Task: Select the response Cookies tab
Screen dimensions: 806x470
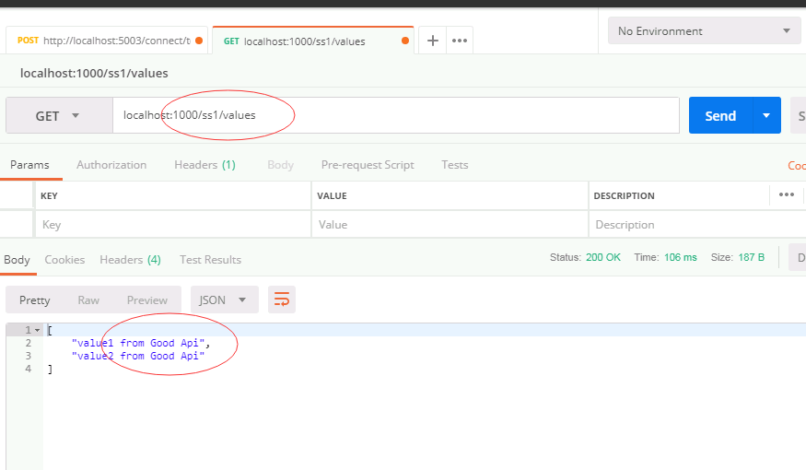Action: pyautogui.click(x=64, y=260)
